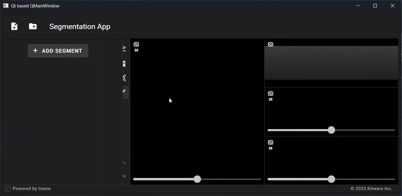Click the view layout icon in side toolbar

124,64
